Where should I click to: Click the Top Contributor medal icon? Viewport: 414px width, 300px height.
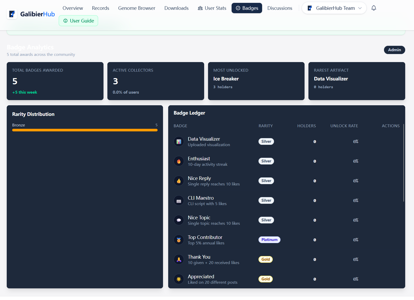(179, 240)
